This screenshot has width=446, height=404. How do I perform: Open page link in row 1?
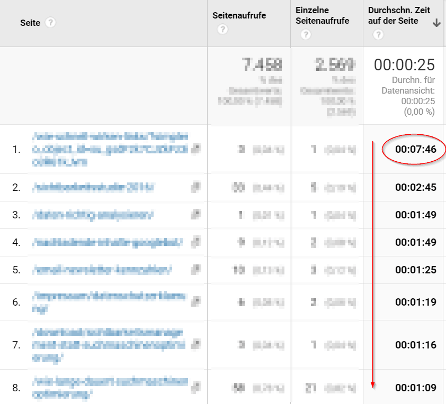point(110,149)
